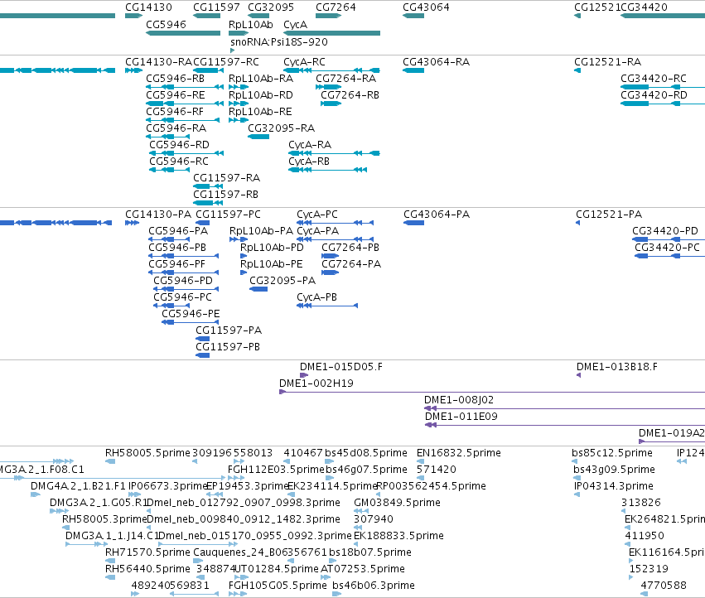Select protein CG12521-PA

(609, 215)
